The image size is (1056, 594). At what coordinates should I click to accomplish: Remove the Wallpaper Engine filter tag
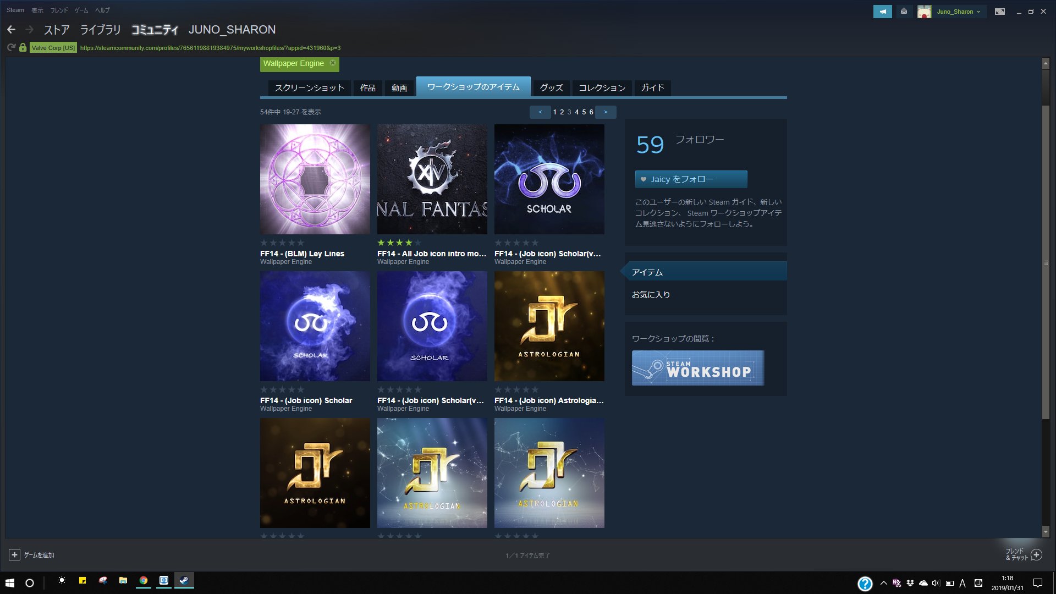[x=333, y=63]
